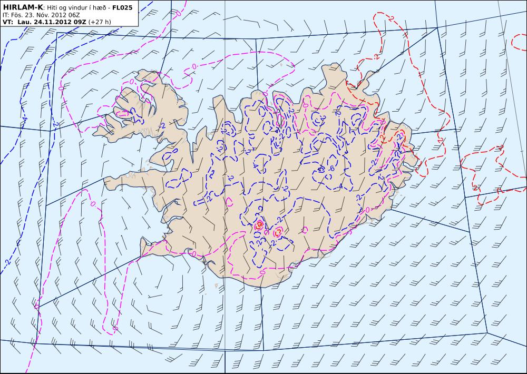Click the '(+27 h)' forecast offset text
The image size is (527, 374).
(100, 22)
